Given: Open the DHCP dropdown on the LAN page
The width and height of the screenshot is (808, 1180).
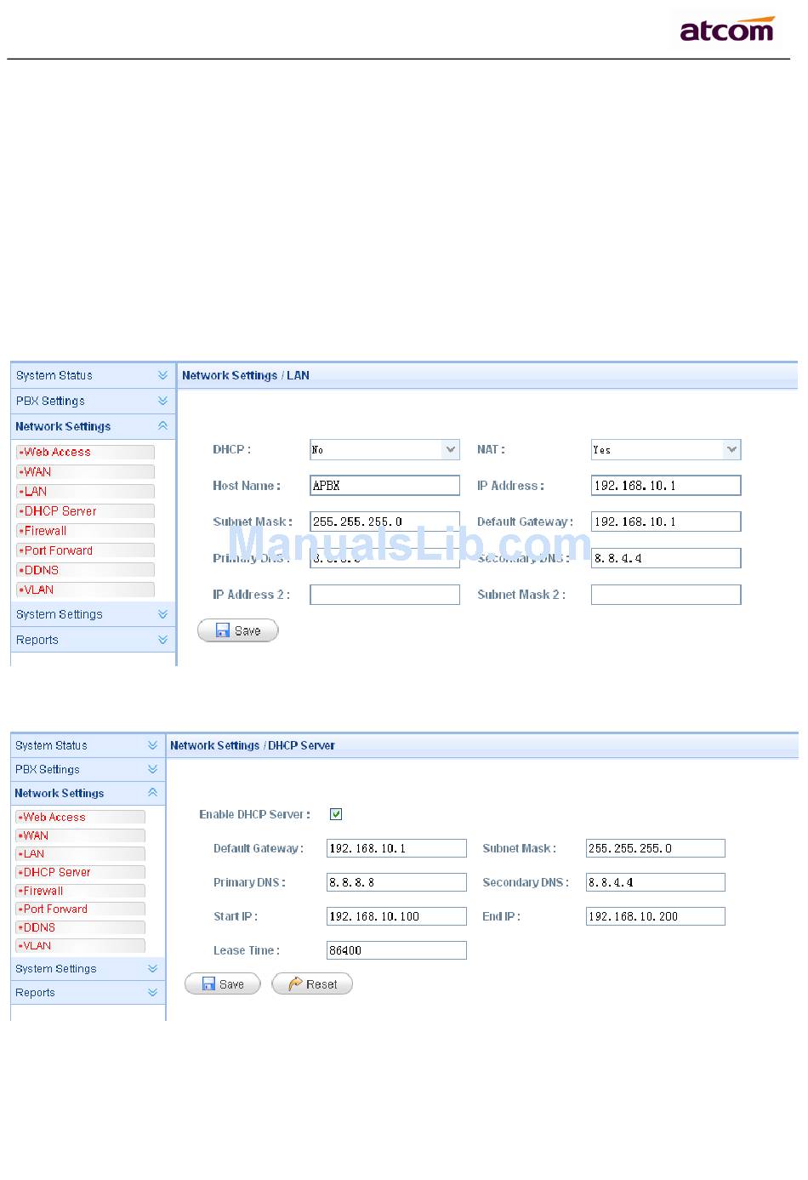Looking at the screenshot, I should tap(384, 449).
